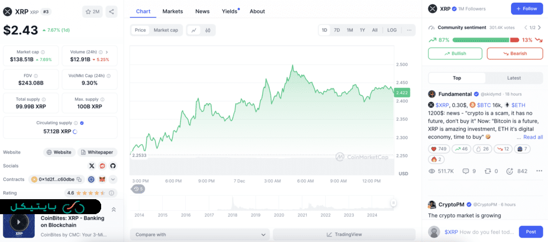Viewport: 548px width, 242px height.
Task: Copy the contract address 0x1d2f...c60dbe
Action: coord(79,179)
